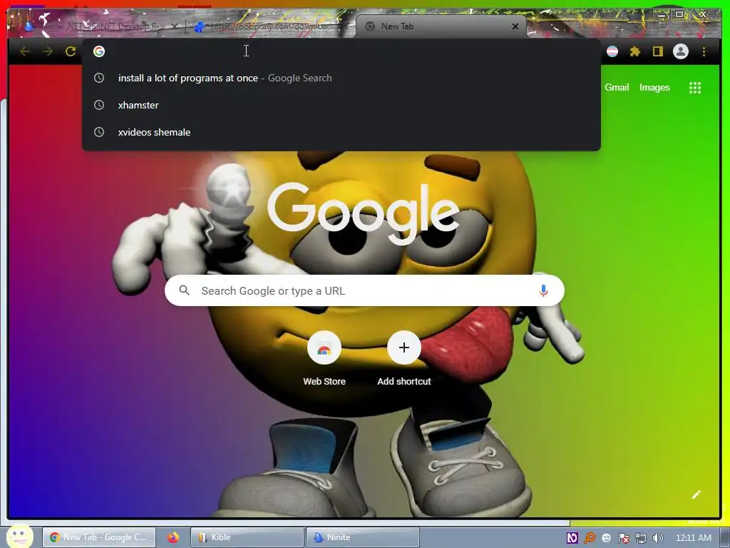Click the magnifier icon in the search box

(185, 290)
